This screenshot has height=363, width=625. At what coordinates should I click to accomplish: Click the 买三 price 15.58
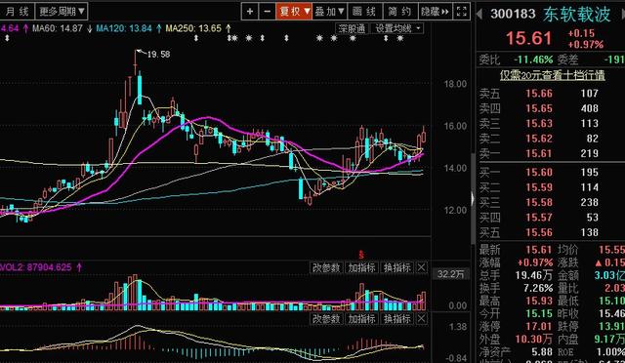(x=539, y=202)
